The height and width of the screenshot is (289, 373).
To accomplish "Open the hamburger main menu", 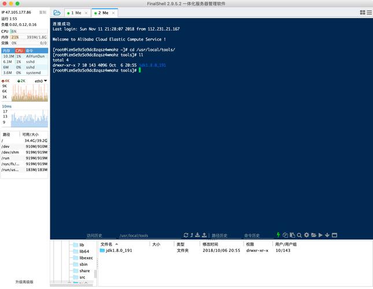I will pos(369,12).
